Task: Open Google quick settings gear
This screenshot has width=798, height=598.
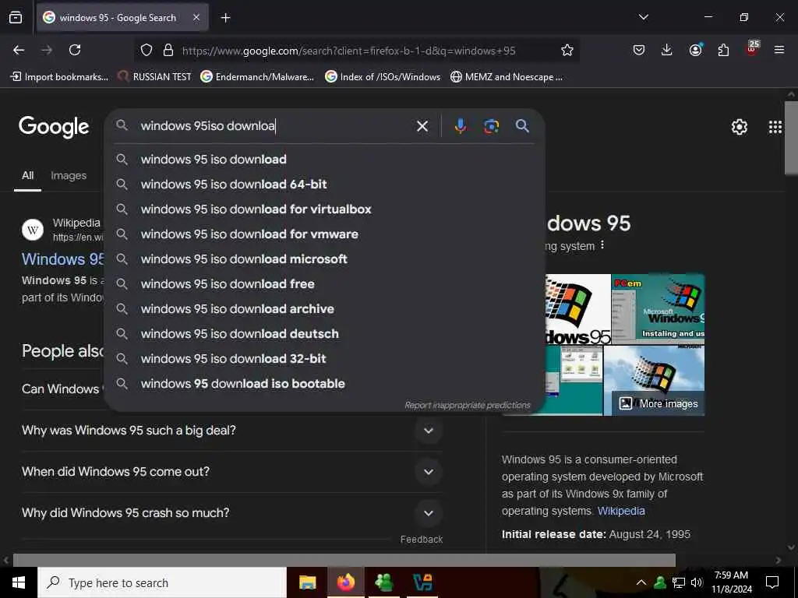Action: [x=739, y=127]
